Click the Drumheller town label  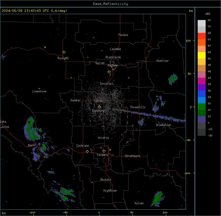[x=164, y=125]
